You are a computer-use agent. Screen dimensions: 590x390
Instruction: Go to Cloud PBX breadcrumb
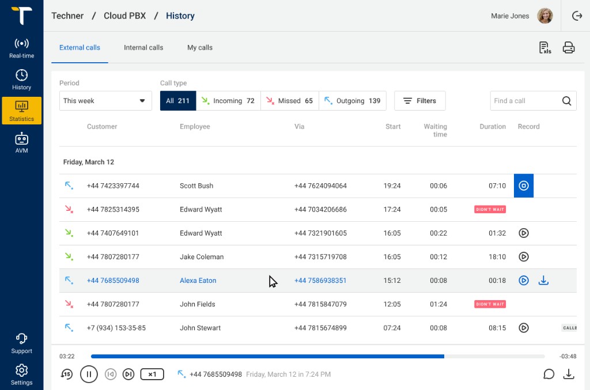tap(124, 16)
